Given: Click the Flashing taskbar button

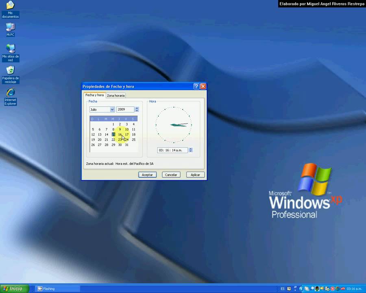Looking at the screenshot, I should (x=58, y=289).
